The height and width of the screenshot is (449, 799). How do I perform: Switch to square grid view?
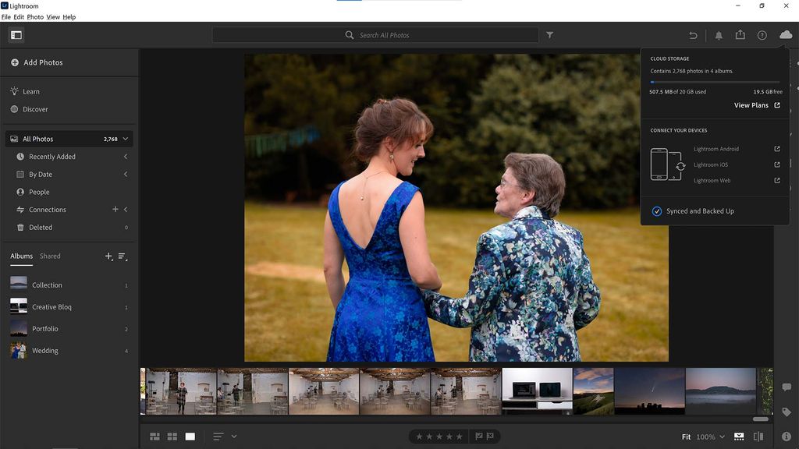[x=172, y=437]
